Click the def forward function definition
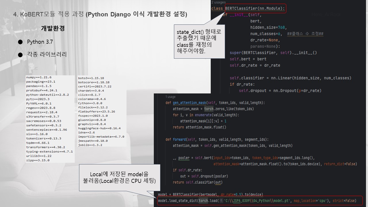The width and height of the screenshot is (368, 207). coord(217,139)
